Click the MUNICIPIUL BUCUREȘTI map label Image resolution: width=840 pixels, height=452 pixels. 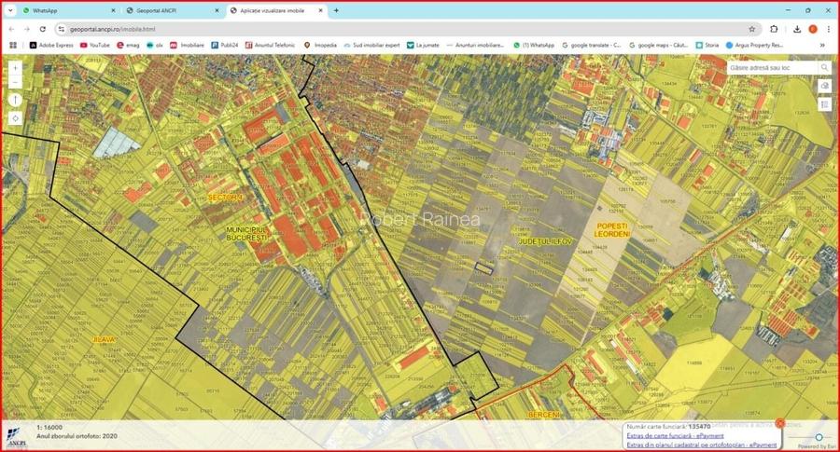tap(246, 233)
